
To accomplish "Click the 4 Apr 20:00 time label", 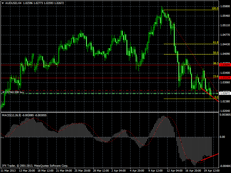I will pos(137,171).
